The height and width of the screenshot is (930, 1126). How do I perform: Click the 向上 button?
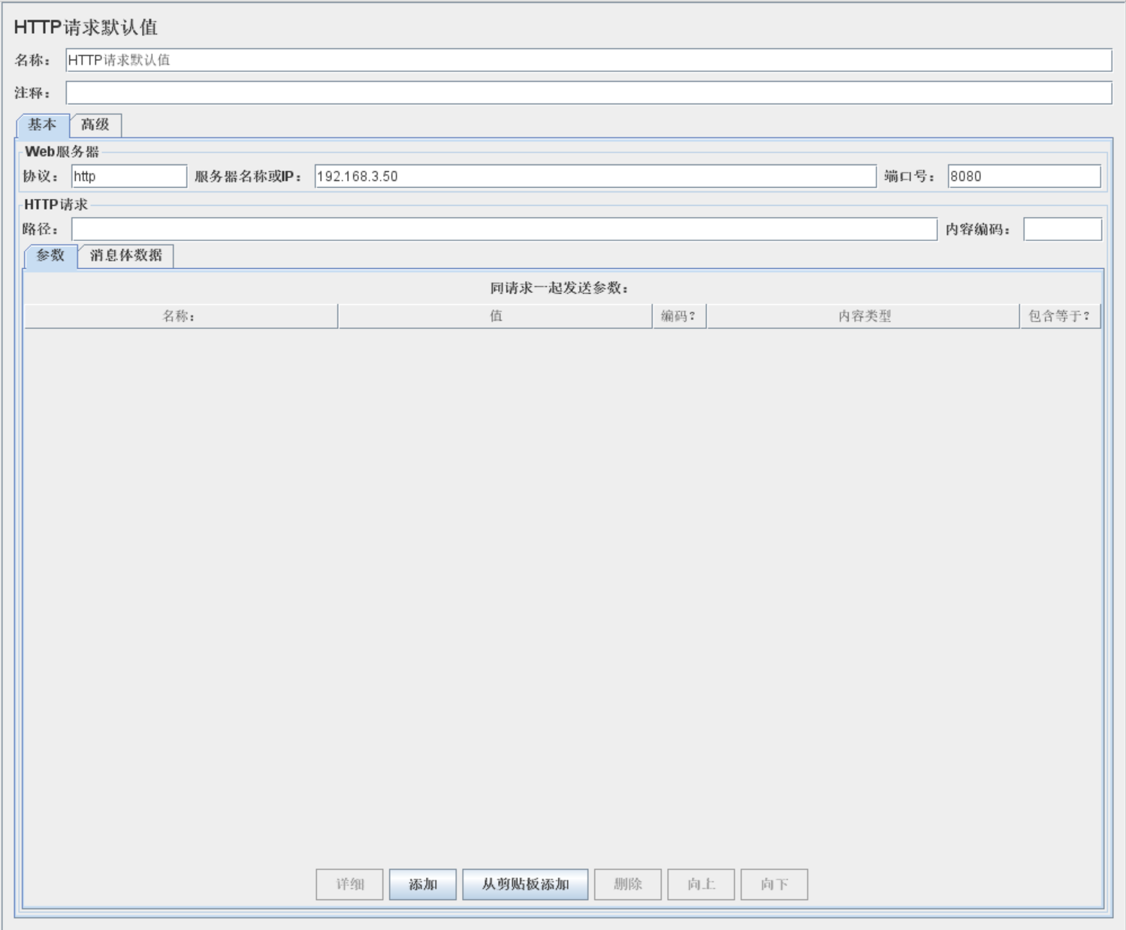[x=700, y=884]
